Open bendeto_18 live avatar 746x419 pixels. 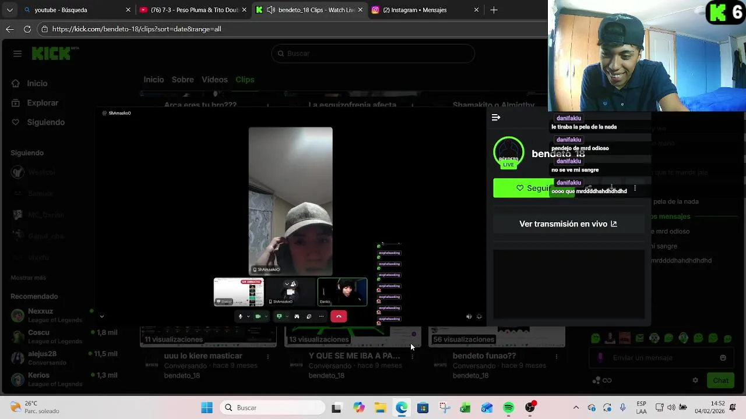point(509,153)
